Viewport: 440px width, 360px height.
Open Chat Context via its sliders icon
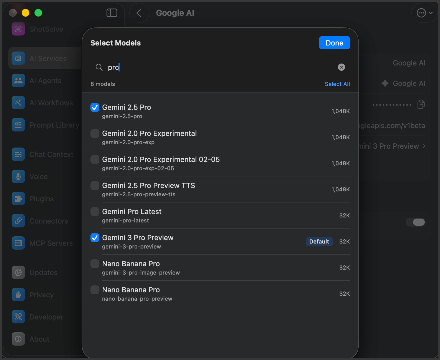[x=18, y=154]
